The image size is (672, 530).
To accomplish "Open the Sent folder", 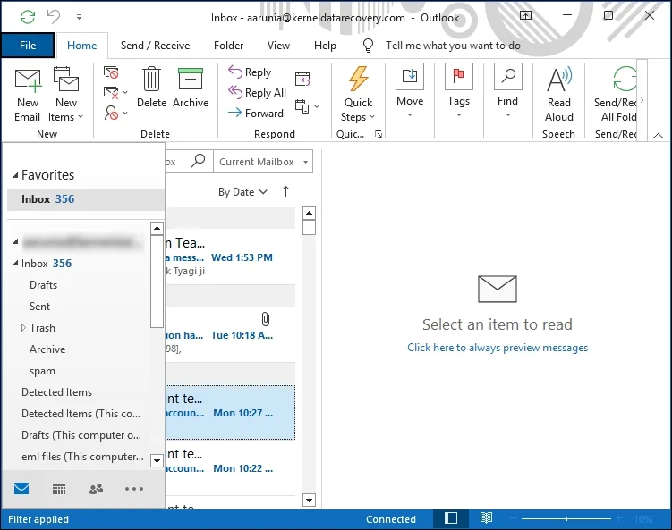I will 40,307.
